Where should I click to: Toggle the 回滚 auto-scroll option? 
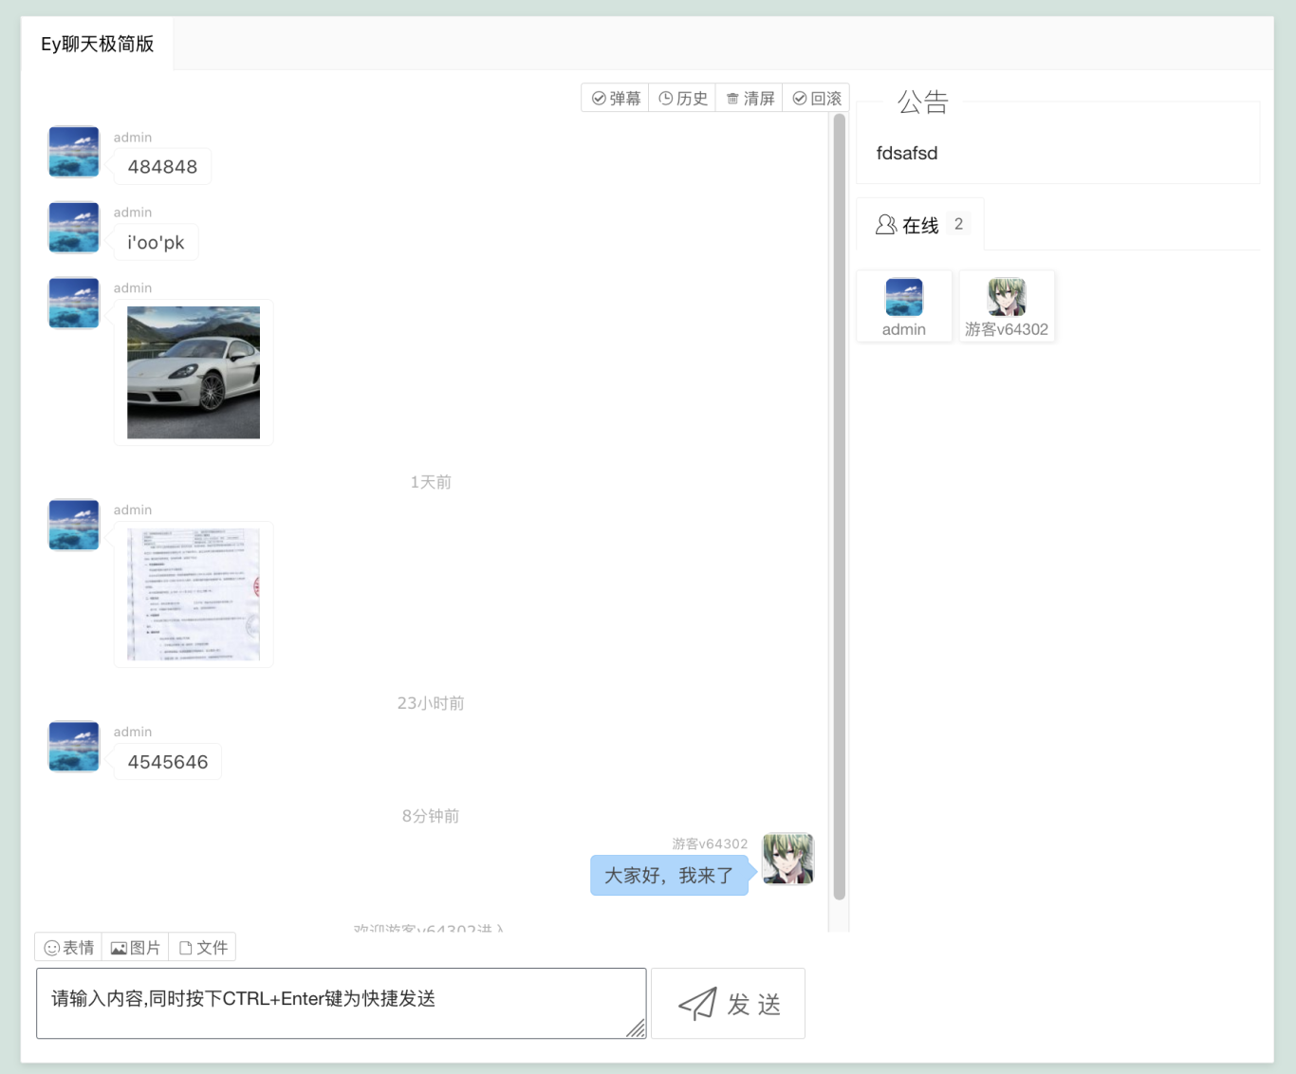tap(816, 99)
